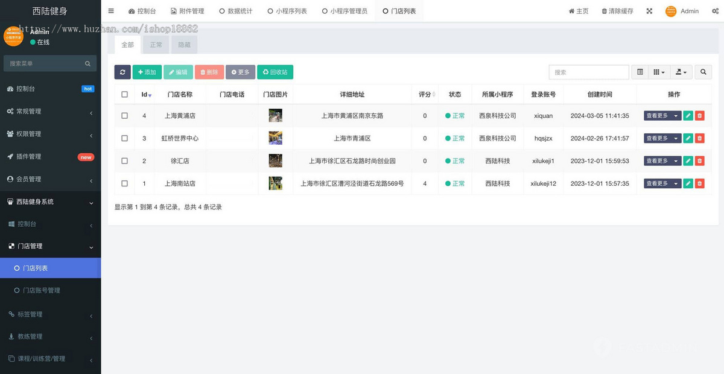Click the delete trash icon for 徐汇店
Viewport: 724px width, 374px height.
coord(699,160)
